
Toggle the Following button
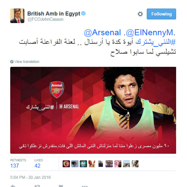[161, 14]
